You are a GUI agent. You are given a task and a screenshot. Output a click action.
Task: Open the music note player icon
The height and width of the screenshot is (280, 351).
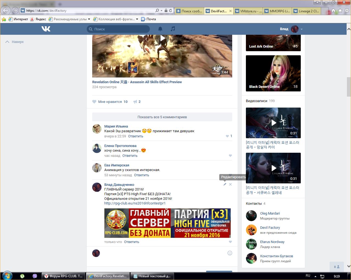point(173,29)
